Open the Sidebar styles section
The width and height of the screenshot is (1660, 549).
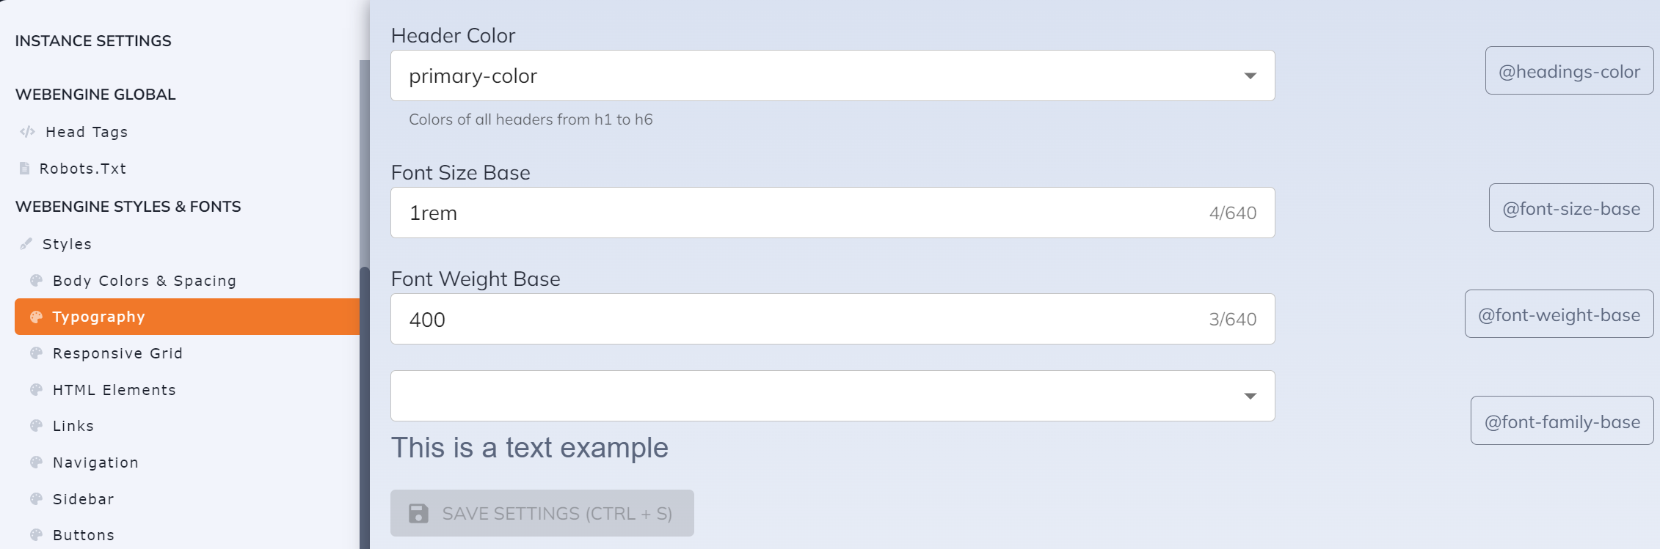[83, 498]
